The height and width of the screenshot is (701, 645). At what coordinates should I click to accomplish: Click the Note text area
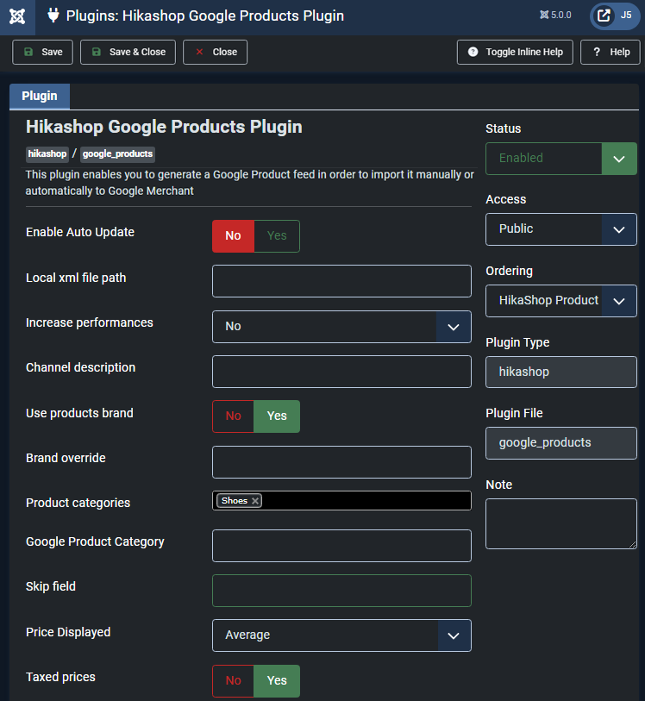(x=561, y=523)
